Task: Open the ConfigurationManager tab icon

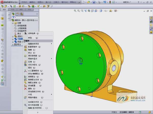Action: coord(22,14)
